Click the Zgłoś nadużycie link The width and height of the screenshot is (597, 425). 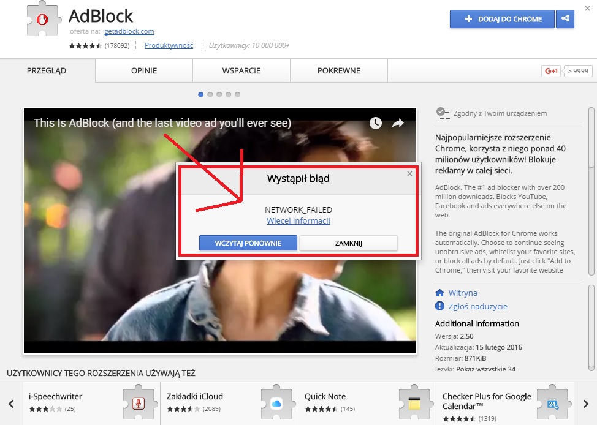tap(478, 306)
